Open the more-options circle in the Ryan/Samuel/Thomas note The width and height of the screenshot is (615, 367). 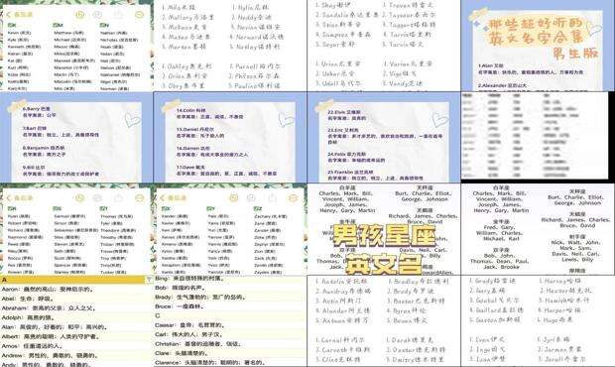tap(139, 198)
